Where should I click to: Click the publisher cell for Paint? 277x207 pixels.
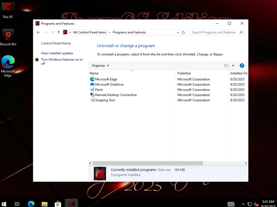pyautogui.click(x=193, y=90)
